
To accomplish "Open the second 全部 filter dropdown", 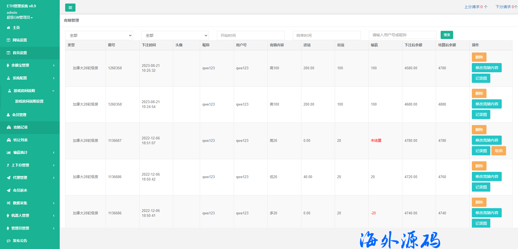I will [175, 35].
